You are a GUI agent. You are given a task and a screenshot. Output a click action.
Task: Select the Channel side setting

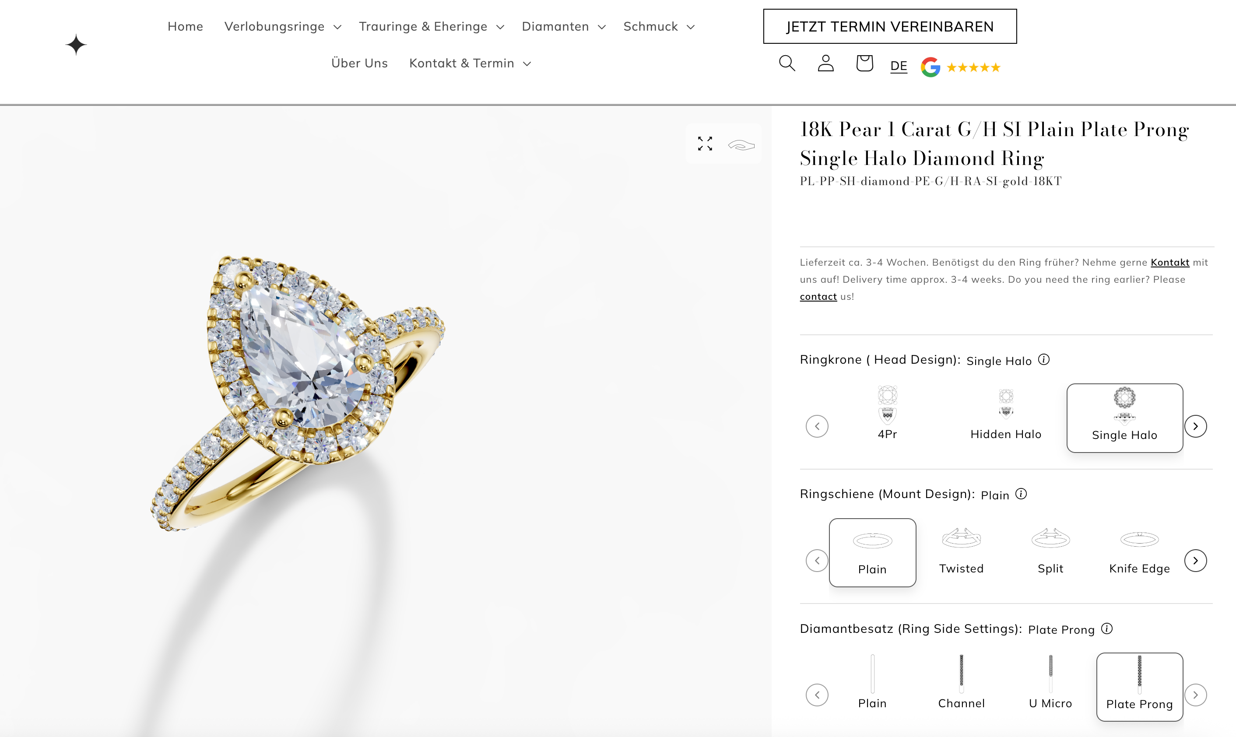pyautogui.click(x=962, y=682)
